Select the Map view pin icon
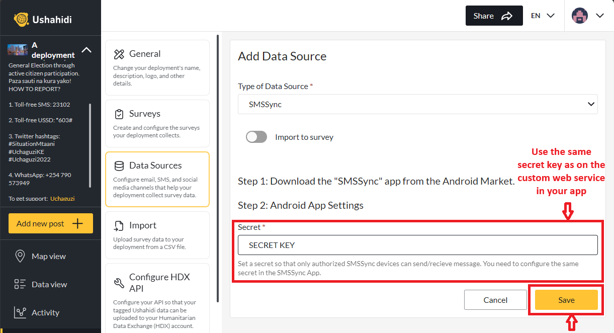Viewport: 614px width, 333px height. pos(21,256)
